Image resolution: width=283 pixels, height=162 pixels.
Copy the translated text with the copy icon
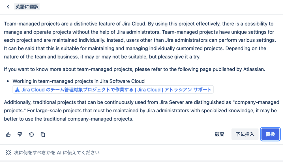(43, 134)
